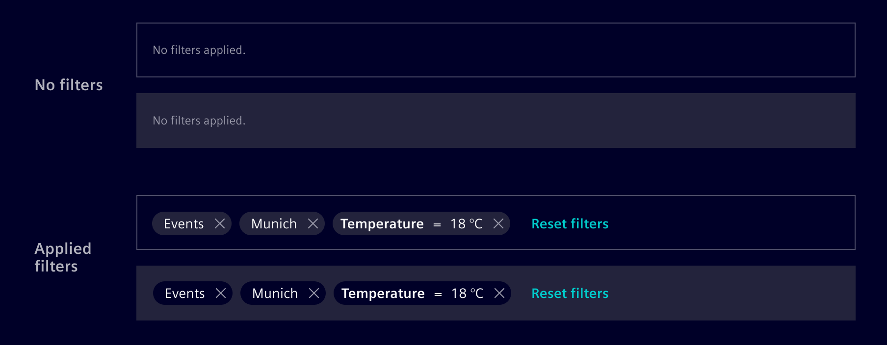Remove the Events filter in the filled variant

222,293
